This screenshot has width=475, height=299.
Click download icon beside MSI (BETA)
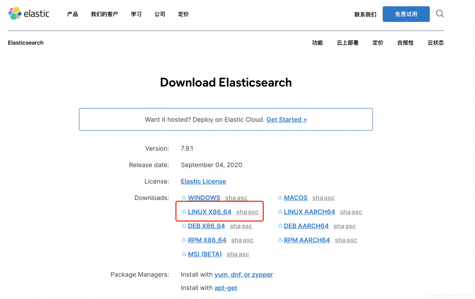pyautogui.click(x=184, y=254)
